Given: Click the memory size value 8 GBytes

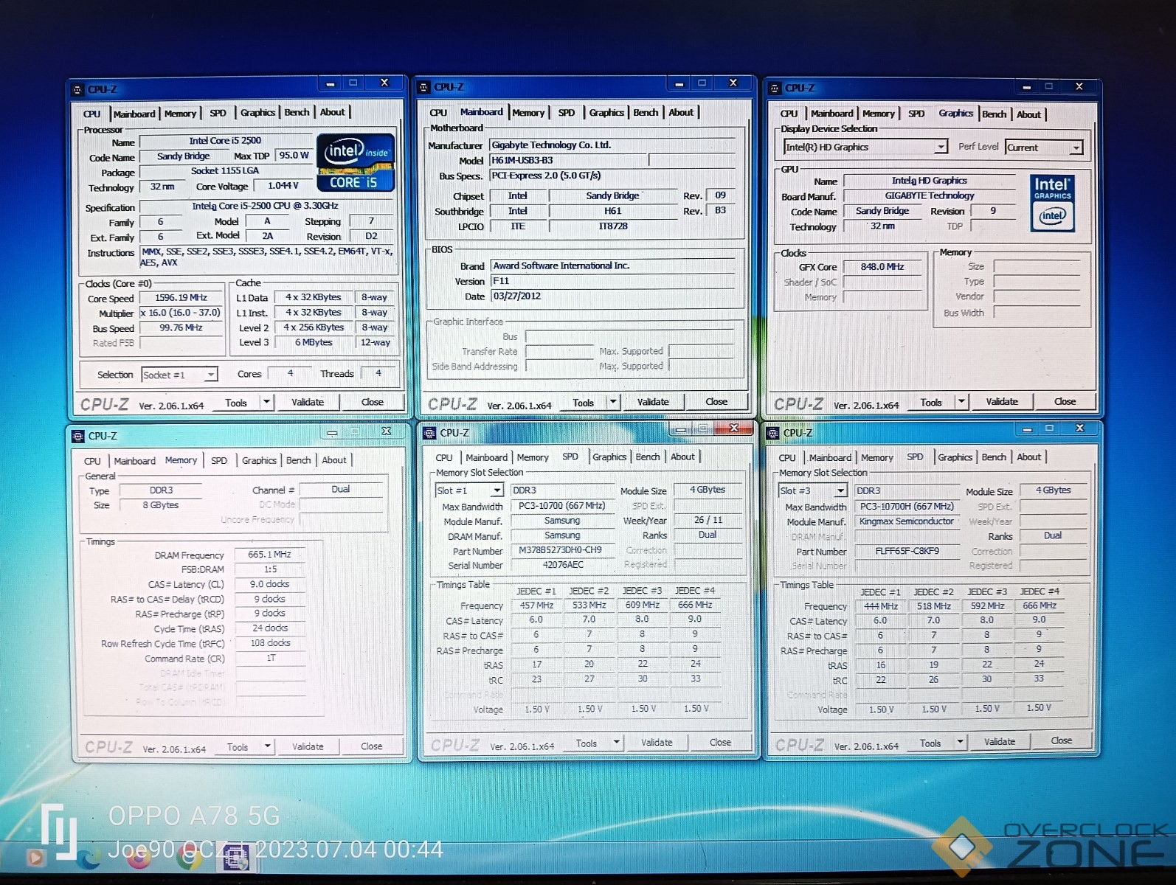Looking at the screenshot, I should [x=161, y=505].
